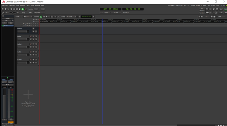The height and width of the screenshot is (126, 227).
Task: Open the Mouse edit point dropdown
Action: coord(28,17)
